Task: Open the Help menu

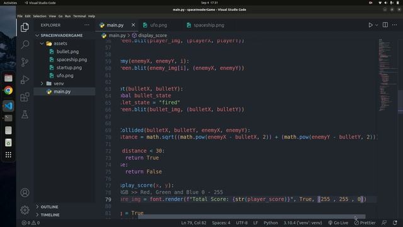Action: click(x=91, y=16)
